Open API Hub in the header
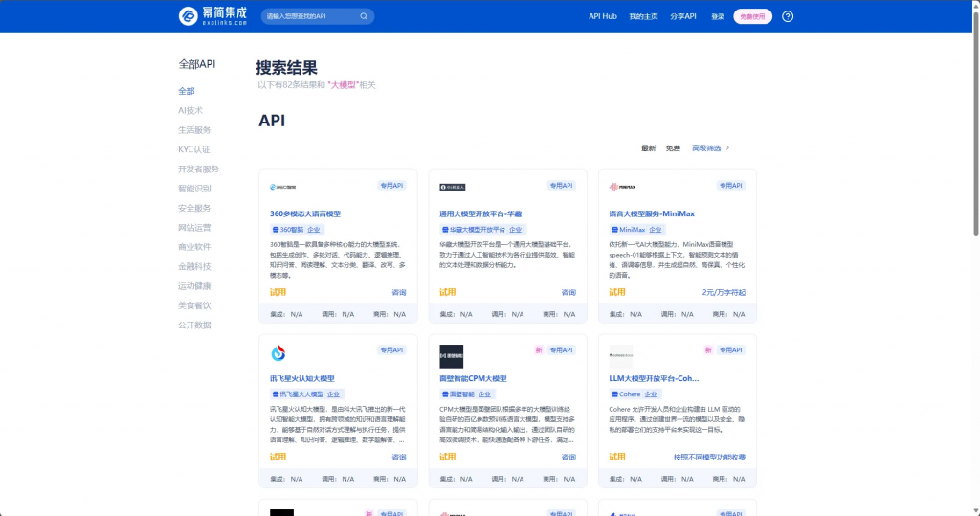 pos(603,16)
